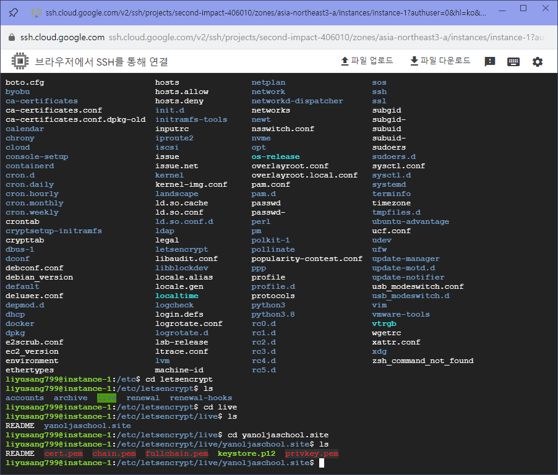The width and height of the screenshot is (558, 475).
Task: Select os-release in the directory listing
Action: (275, 156)
